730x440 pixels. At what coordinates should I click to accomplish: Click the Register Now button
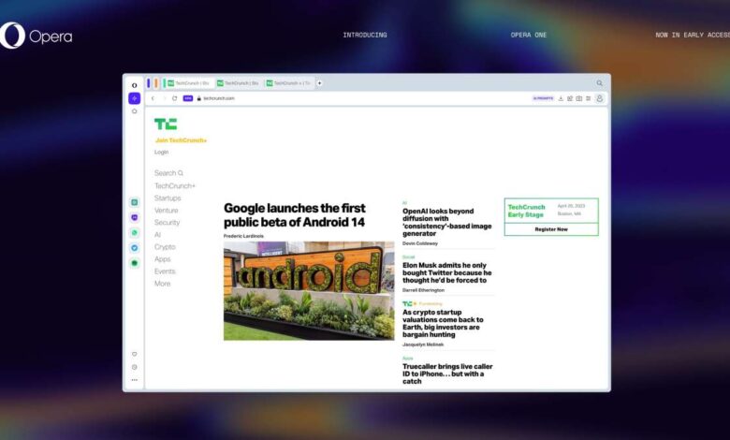pos(551,229)
